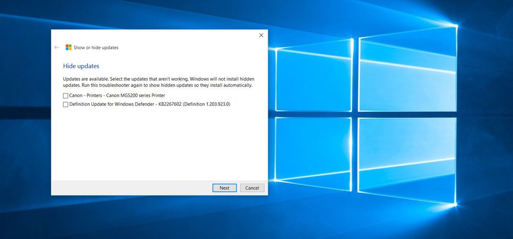
Task: Click the Next button
Action: tap(225, 188)
